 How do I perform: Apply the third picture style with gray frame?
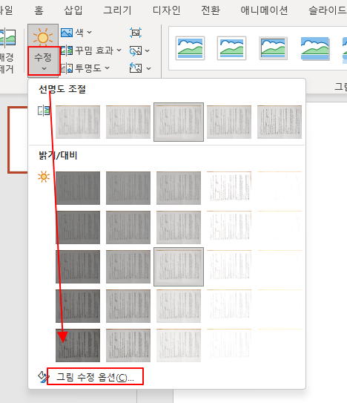(x=273, y=48)
